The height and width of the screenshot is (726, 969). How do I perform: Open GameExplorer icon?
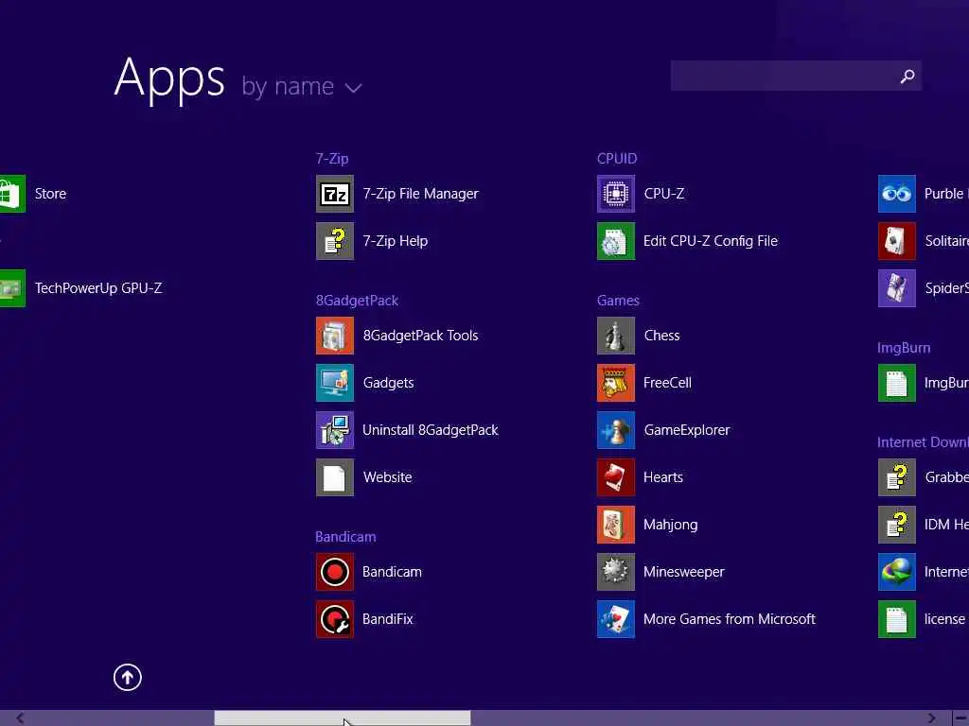click(616, 430)
